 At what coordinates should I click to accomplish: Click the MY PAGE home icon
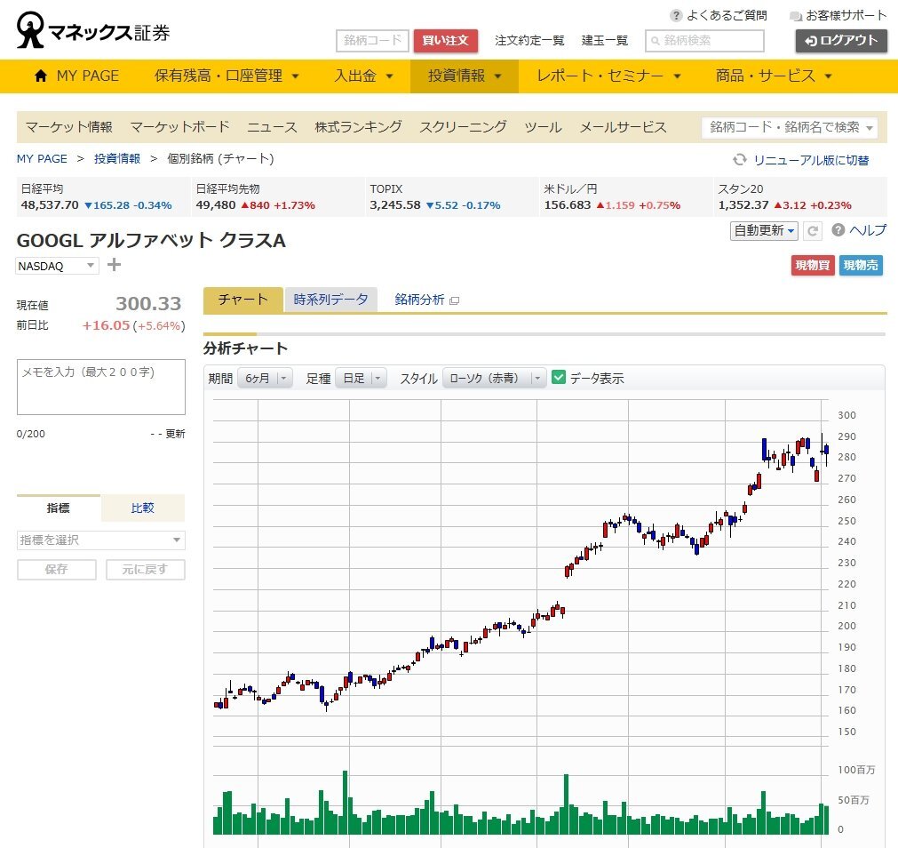coord(41,76)
